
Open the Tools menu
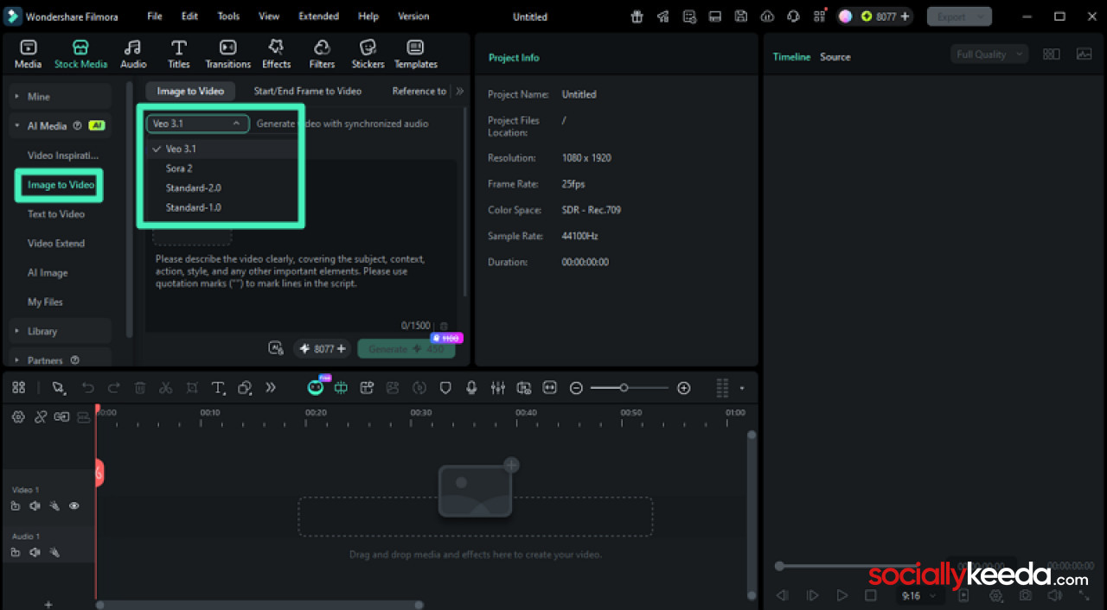[x=228, y=16]
